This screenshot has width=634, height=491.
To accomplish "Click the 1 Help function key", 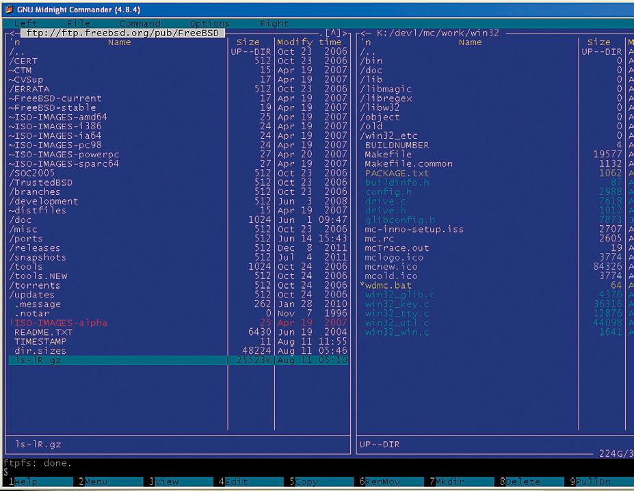I will point(40,481).
